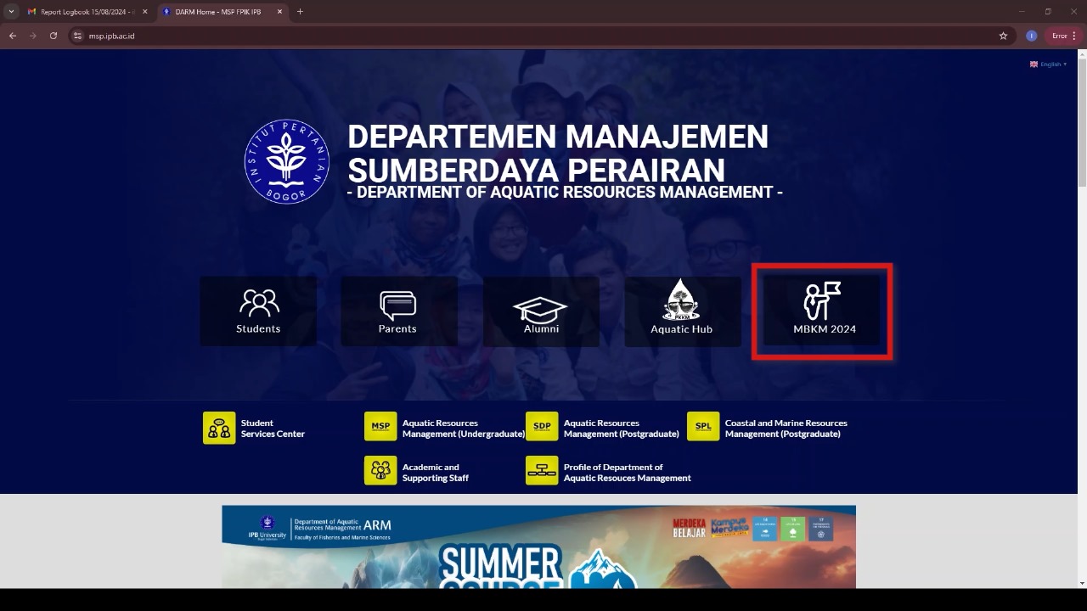1087x611 pixels.
Task: Close the DARM Home tab
Action: 279,12
